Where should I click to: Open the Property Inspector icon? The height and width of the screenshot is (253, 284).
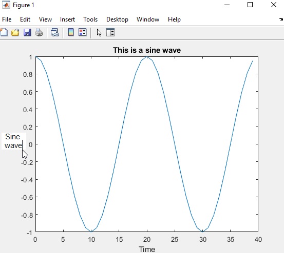coord(110,32)
